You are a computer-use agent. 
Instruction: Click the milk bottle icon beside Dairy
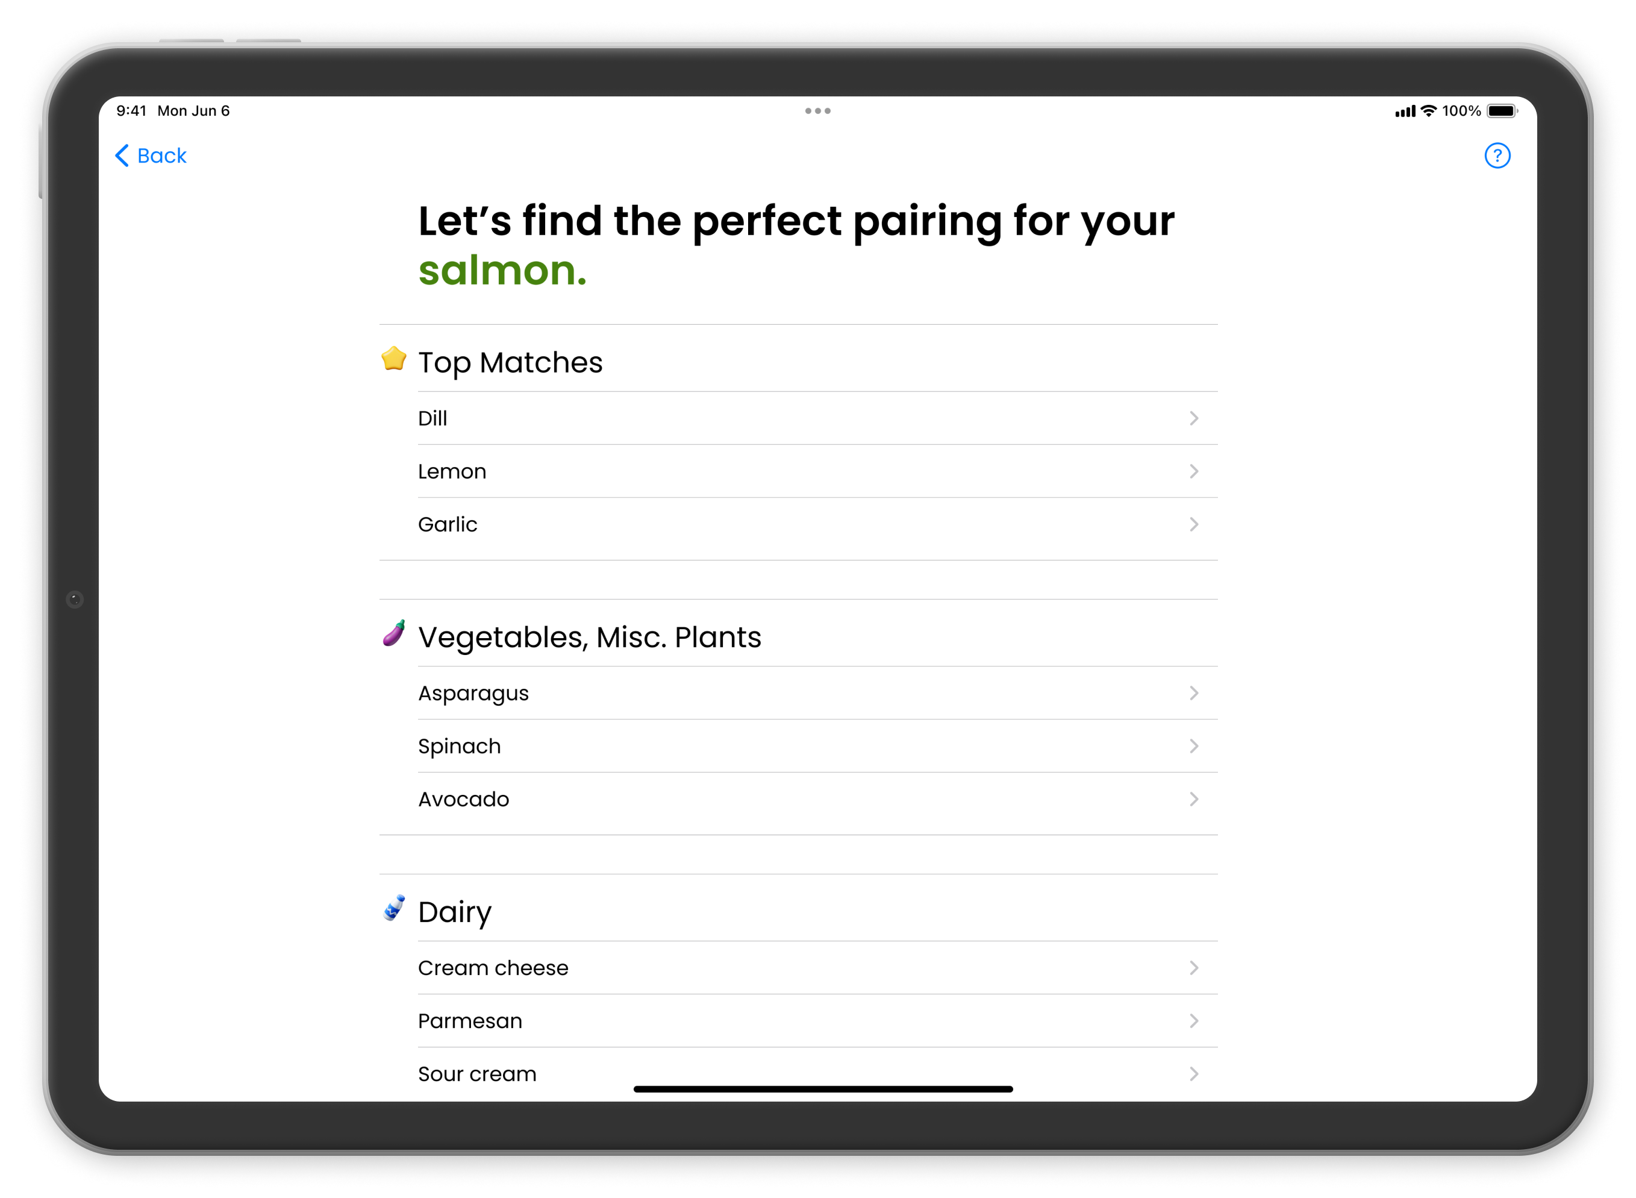(393, 909)
